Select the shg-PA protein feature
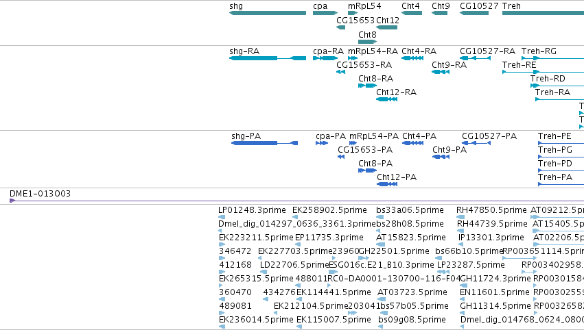This screenshot has height=330, width=584. click(264, 143)
